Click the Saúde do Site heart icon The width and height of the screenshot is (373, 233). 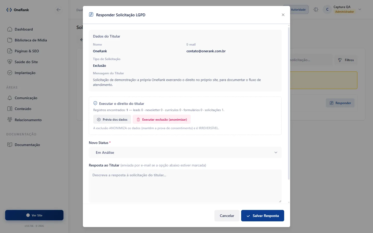coord(10,62)
